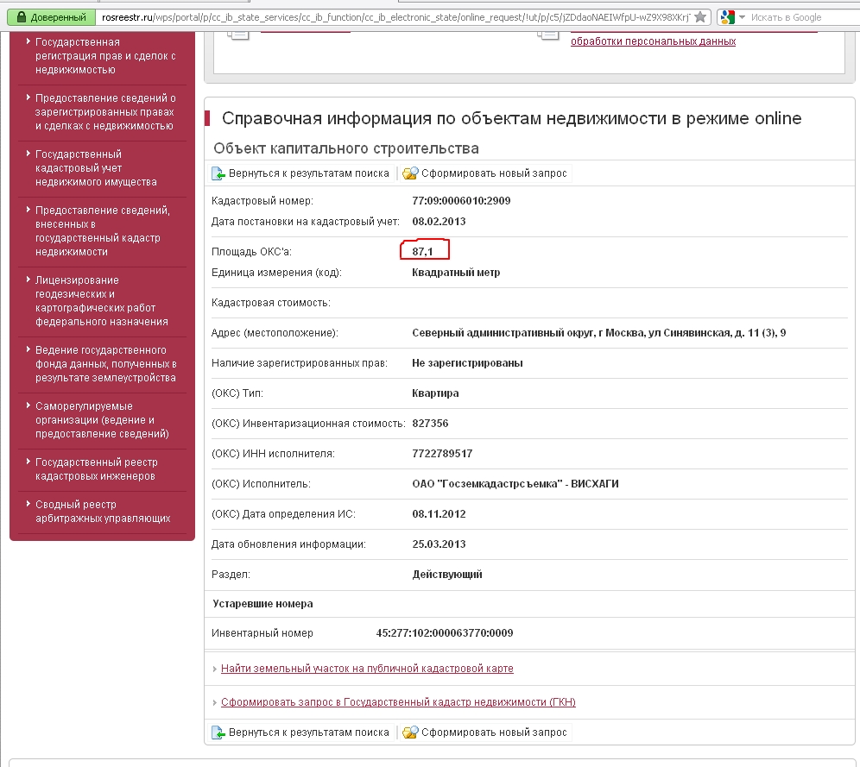This screenshot has width=860, height=767.
Task: Open 'Саморегулируемые организации' sidebar menu item
Action: pos(101,420)
